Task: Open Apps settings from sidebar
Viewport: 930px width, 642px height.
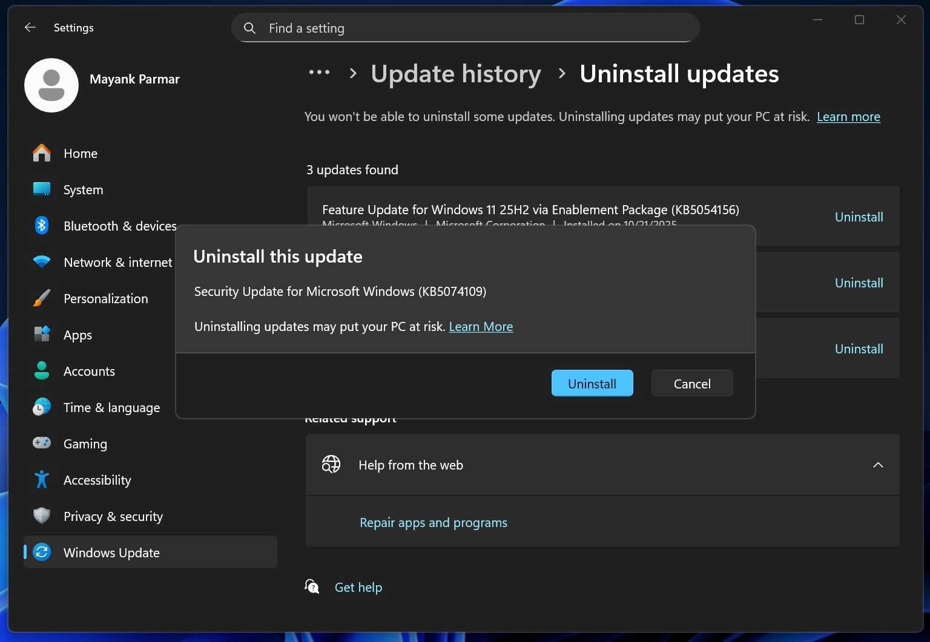Action: [x=77, y=335]
